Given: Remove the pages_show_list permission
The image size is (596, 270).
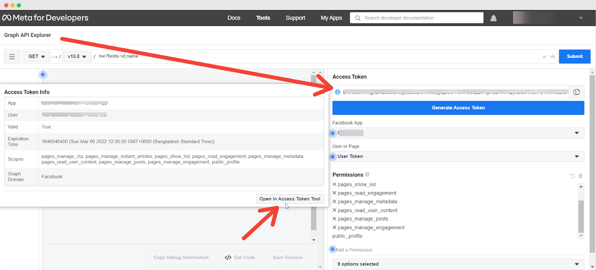Looking at the screenshot, I should click(x=335, y=184).
